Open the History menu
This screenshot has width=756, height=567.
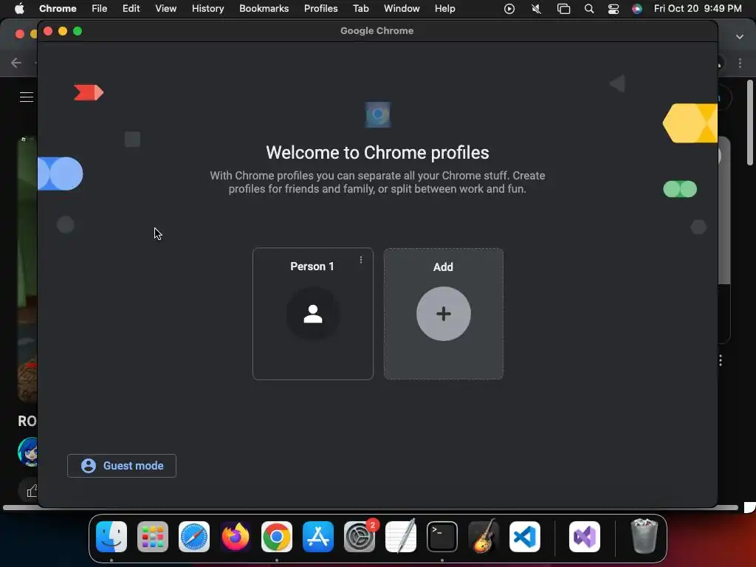207,8
